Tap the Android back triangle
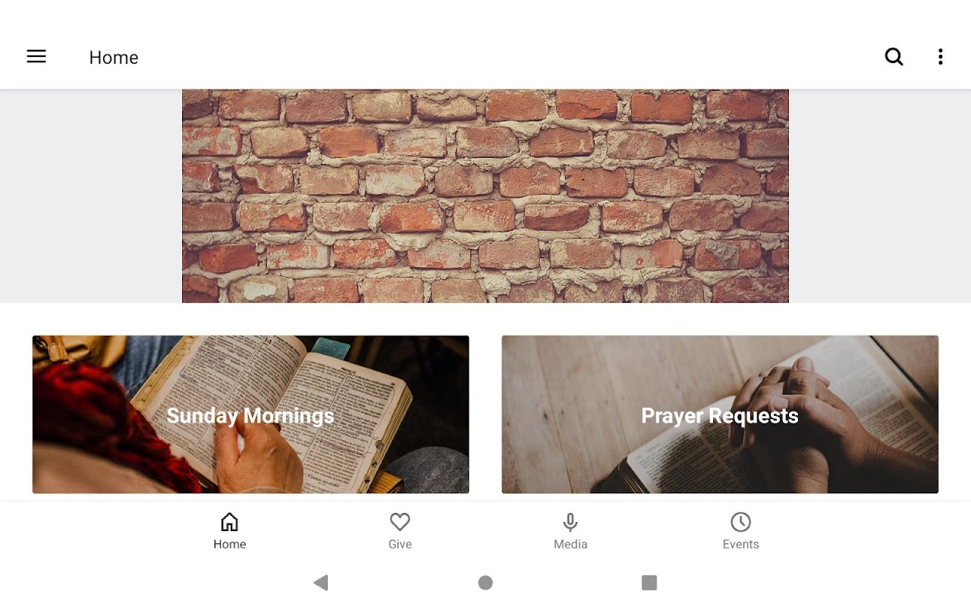 (321, 583)
